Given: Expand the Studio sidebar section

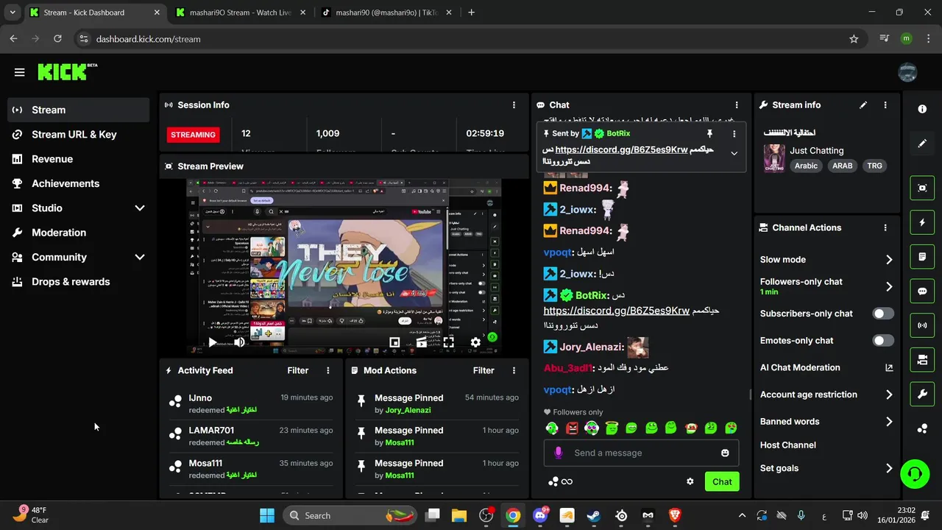Looking at the screenshot, I should (x=78, y=208).
